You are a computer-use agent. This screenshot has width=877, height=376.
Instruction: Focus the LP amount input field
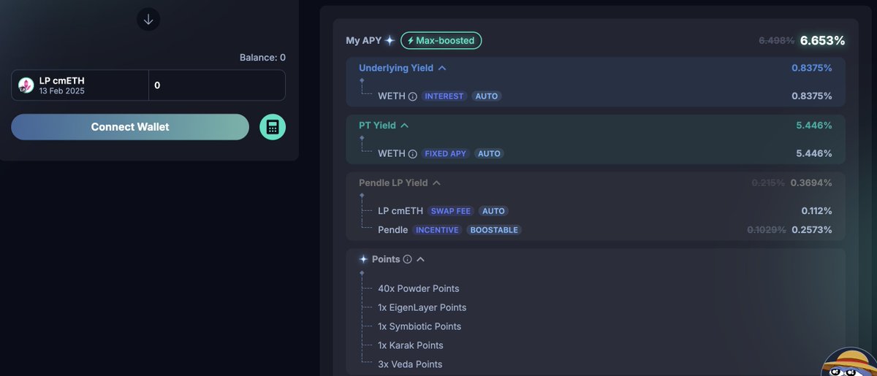point(217,85)
